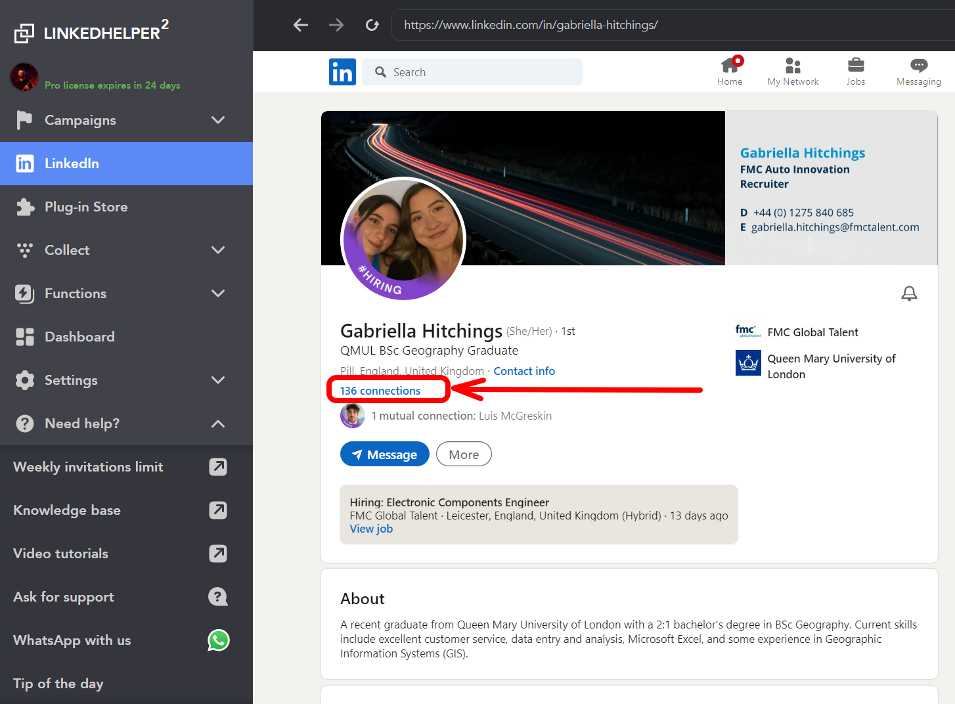Open Weekly invitations limit external page
Image resolution: width=955 pixels, height=704 pixels.
(x=88, y=466)
